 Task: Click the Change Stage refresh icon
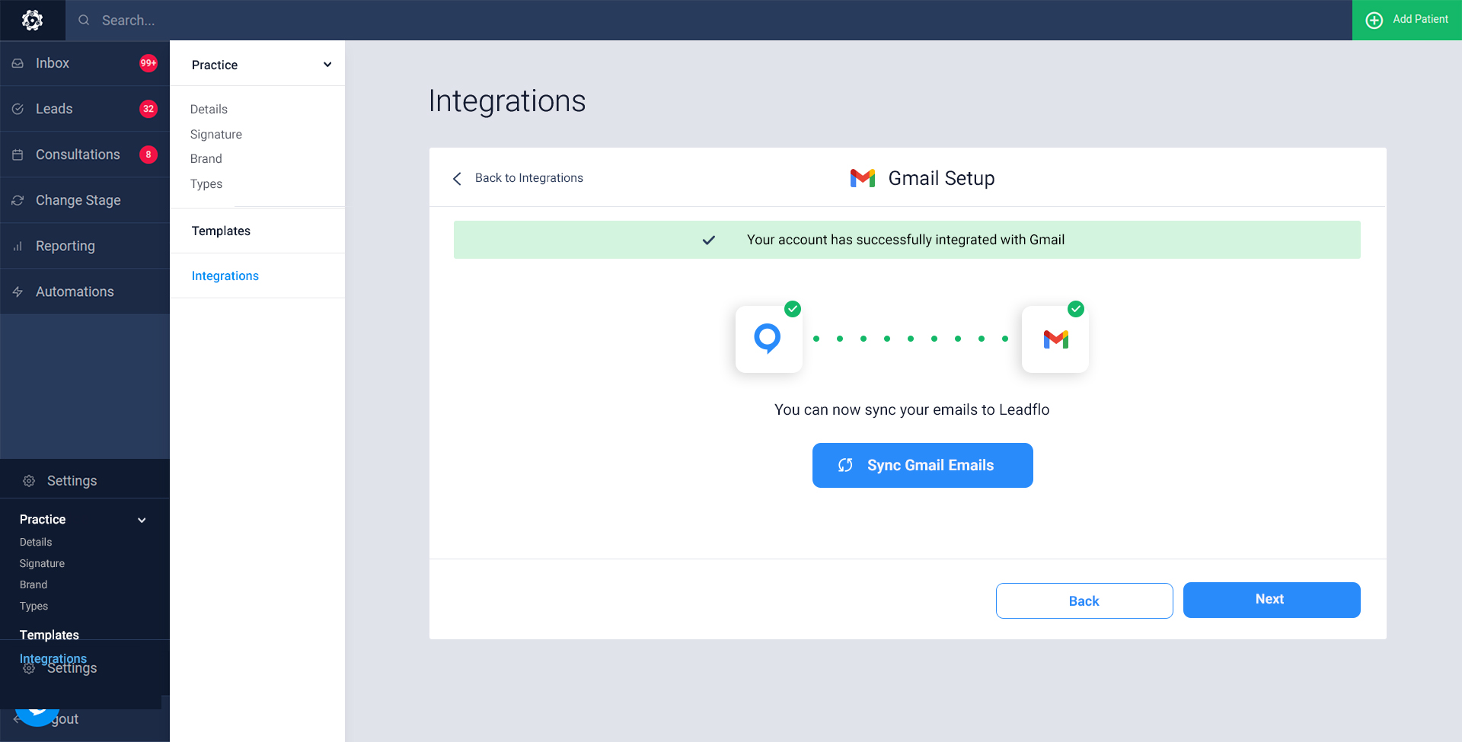(x=18, y=200)
